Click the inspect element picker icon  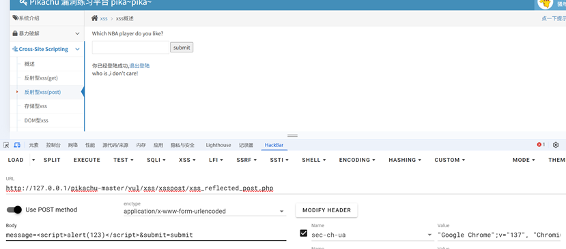point(6,145)
